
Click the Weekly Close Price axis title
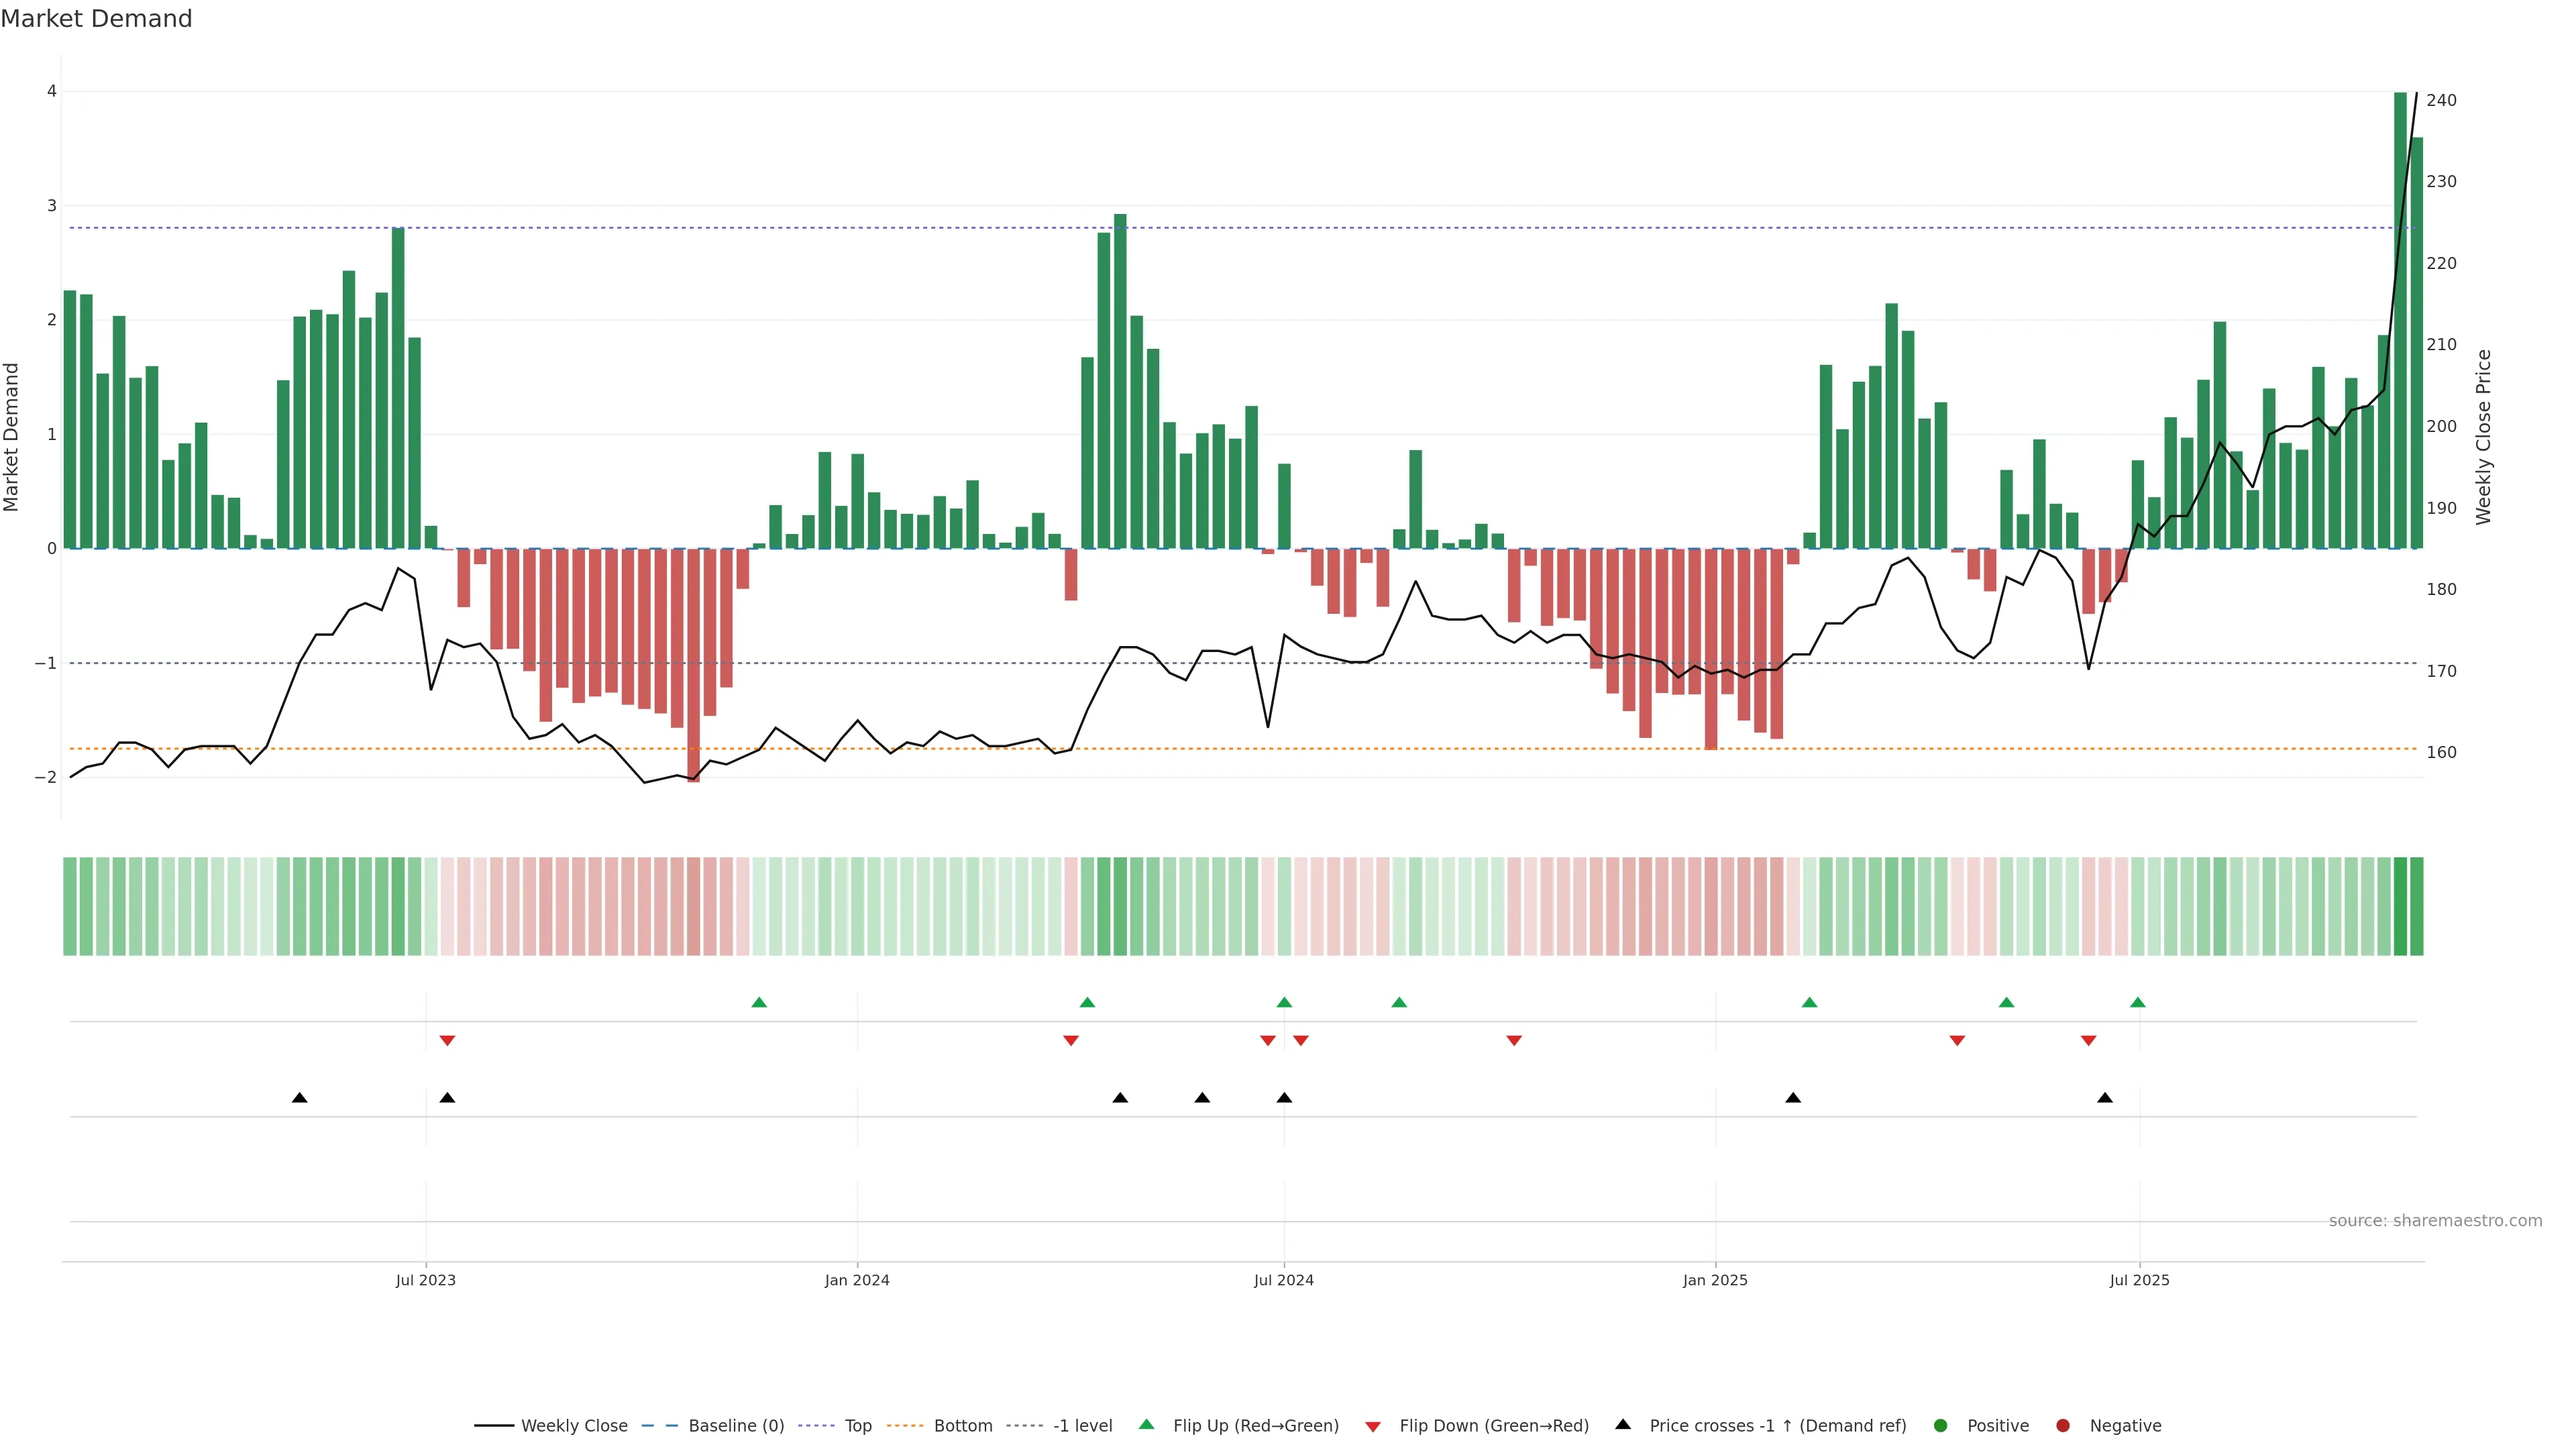tap(2484, 437)
